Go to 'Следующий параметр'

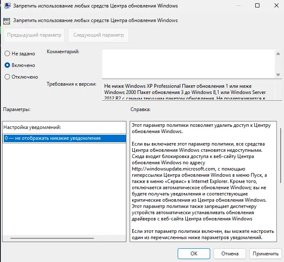coord(98,35)
